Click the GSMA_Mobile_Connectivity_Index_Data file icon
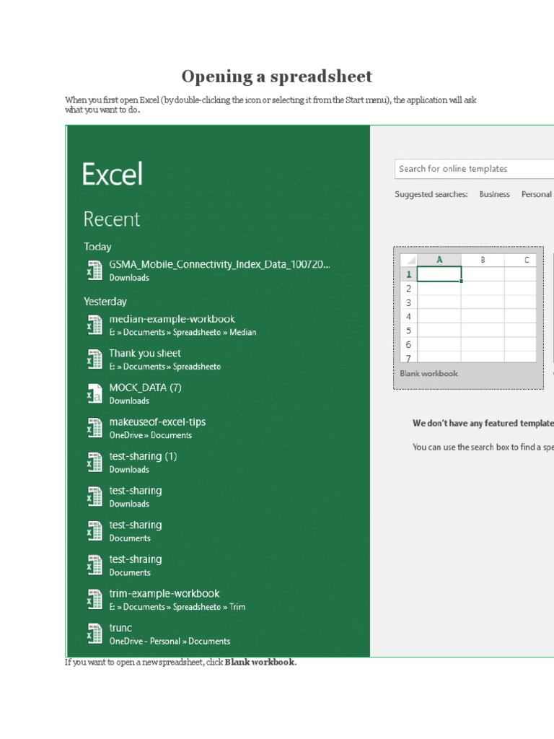The width and height of the screenshot is (554, 739). point(94,271)
